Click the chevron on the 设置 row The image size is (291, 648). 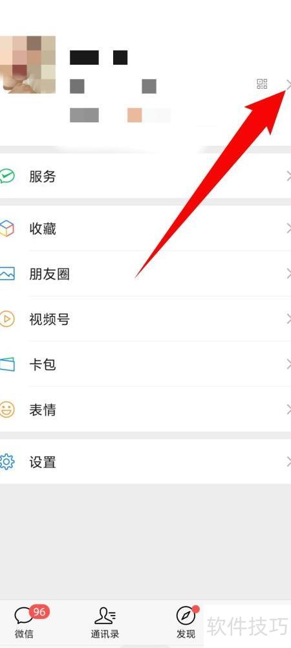coord(288,462)
